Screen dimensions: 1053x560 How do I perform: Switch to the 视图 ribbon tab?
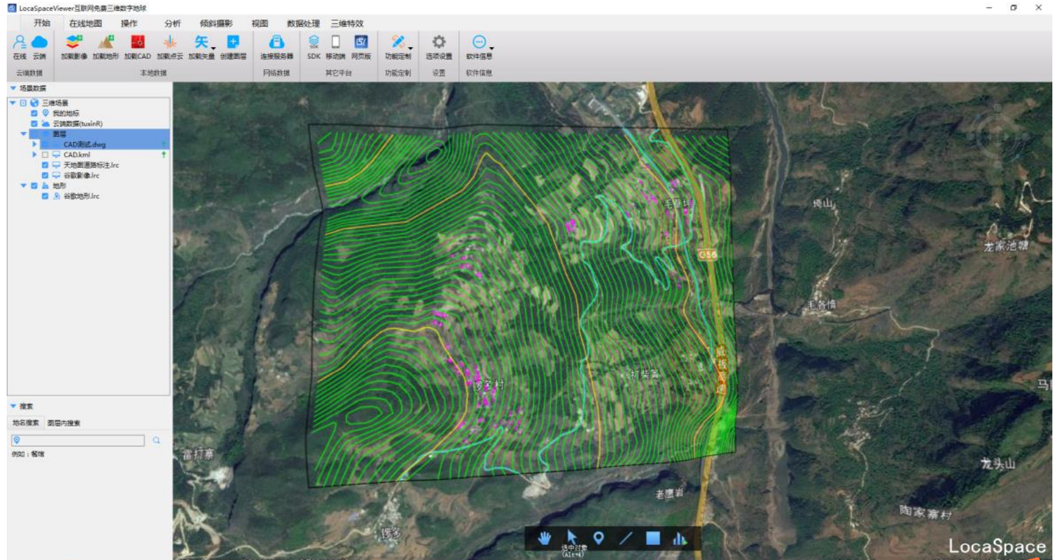click(x=260, y=24)
